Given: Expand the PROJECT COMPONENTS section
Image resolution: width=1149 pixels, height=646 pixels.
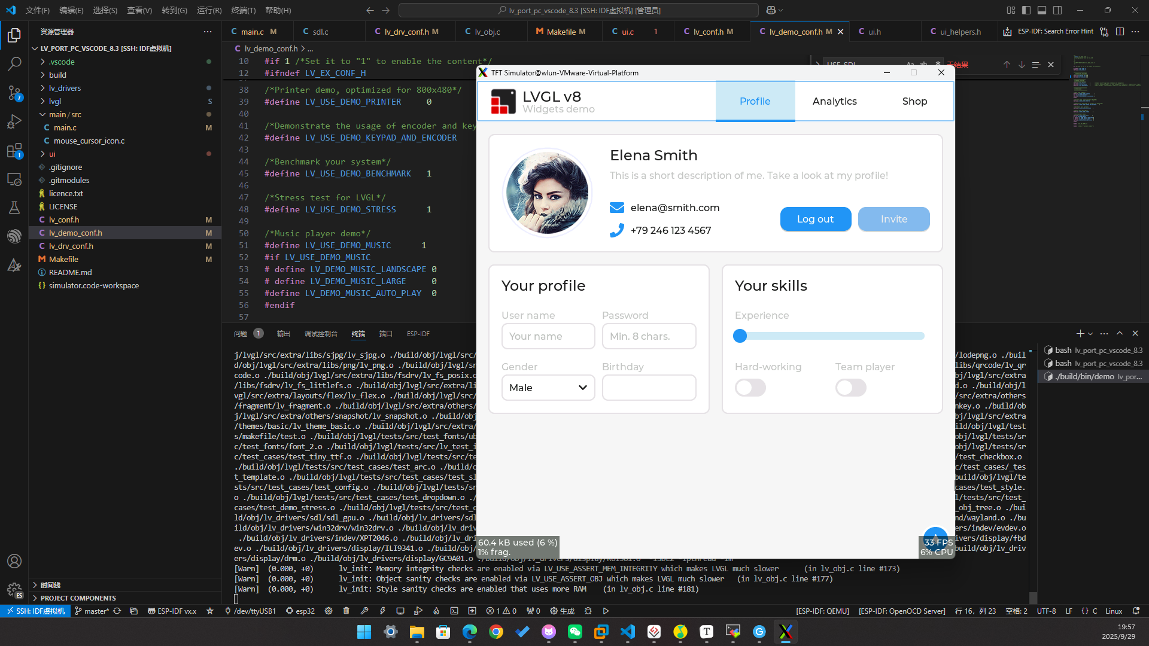Looking at the screenshot, I should pyautogui.click(x=78, y=598).
